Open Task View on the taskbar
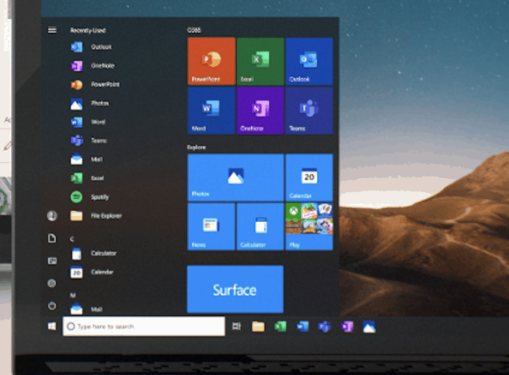 [237, 326]
